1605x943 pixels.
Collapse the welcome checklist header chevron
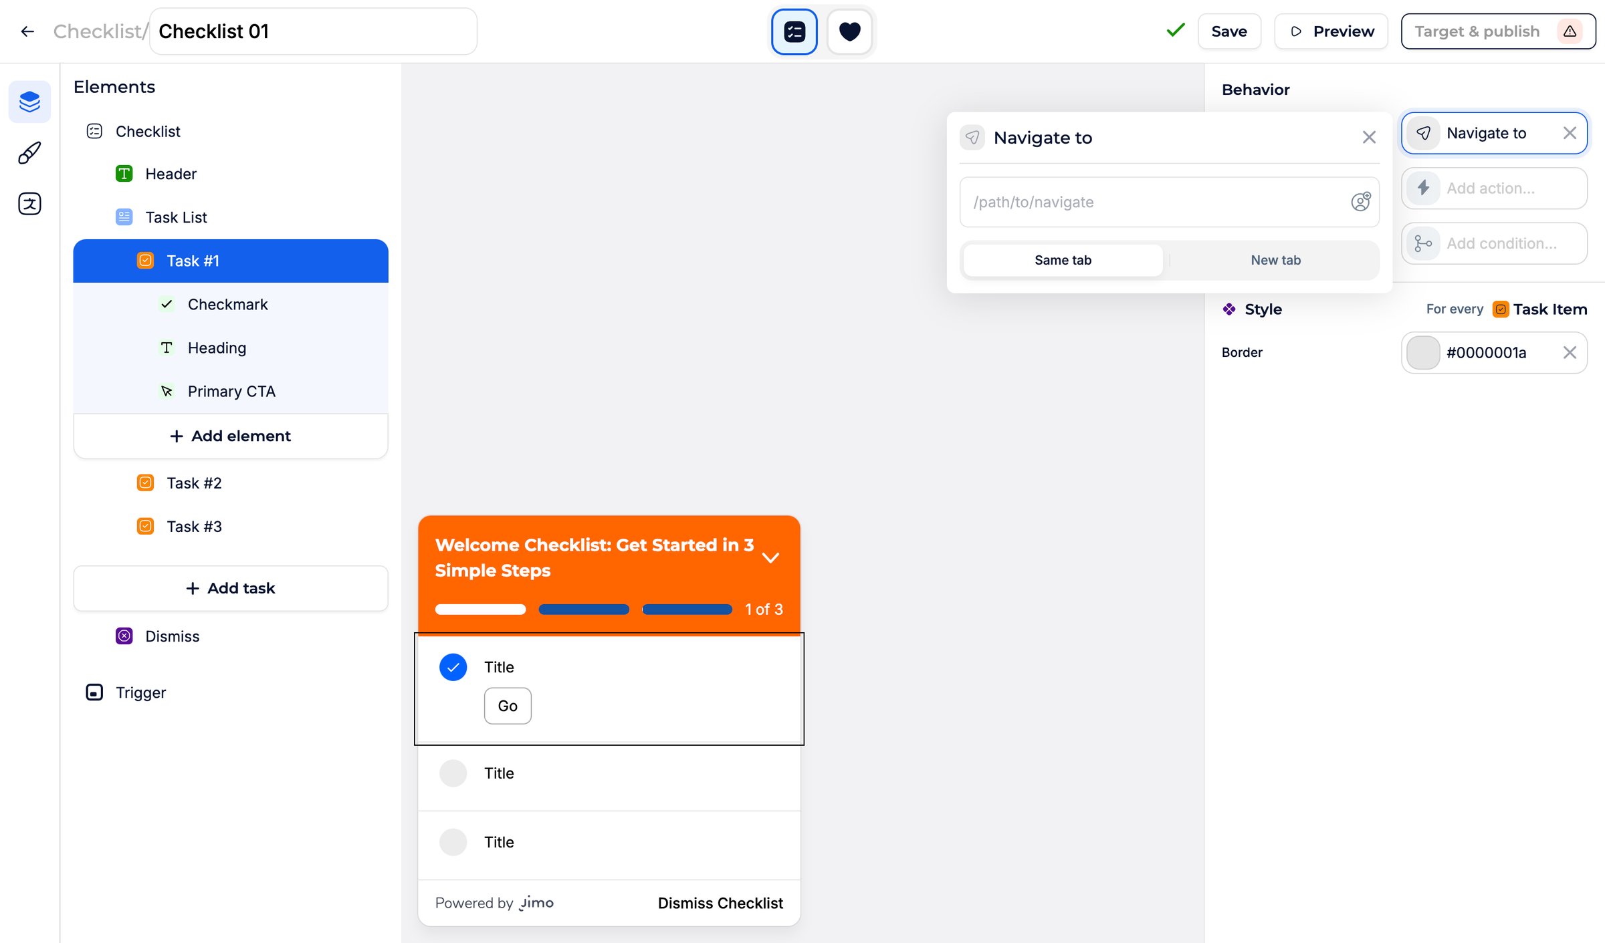[x=770, y=557]
